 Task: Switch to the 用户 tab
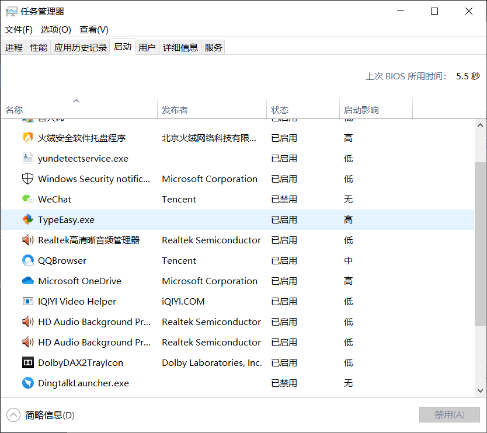click(x=147, y=47)
